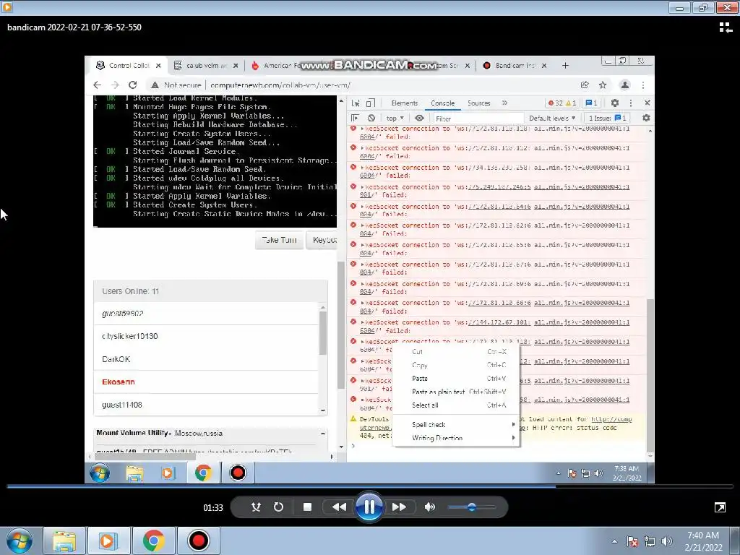Choose Select all in the context menu
The width and height of the screenshot is (740, 555).
point(458,405)
